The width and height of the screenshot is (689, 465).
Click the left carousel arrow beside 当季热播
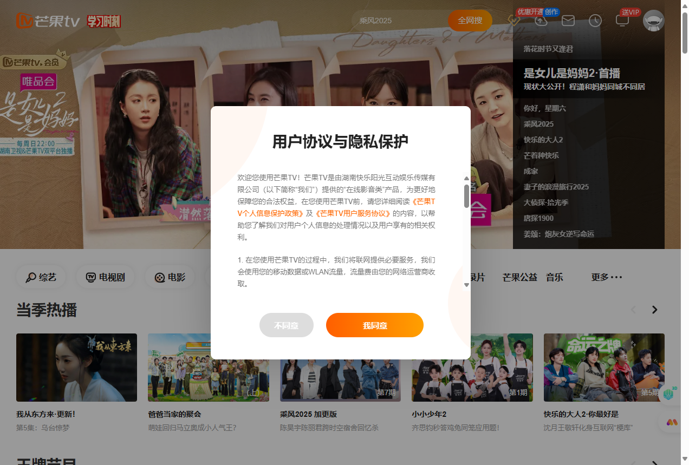coord(633,310)
